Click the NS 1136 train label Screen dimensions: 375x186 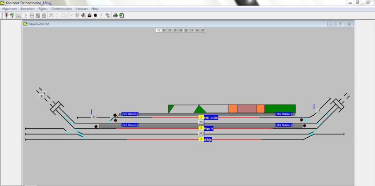coord(211,118)
